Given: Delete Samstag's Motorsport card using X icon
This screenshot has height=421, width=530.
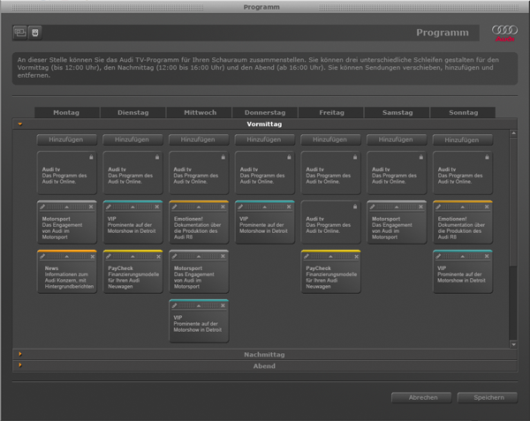Looking at the screenshot, I should [420, 207].
